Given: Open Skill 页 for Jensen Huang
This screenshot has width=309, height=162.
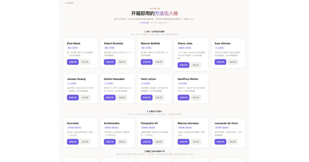Looking at the screenshot, I should coord(85,97).
